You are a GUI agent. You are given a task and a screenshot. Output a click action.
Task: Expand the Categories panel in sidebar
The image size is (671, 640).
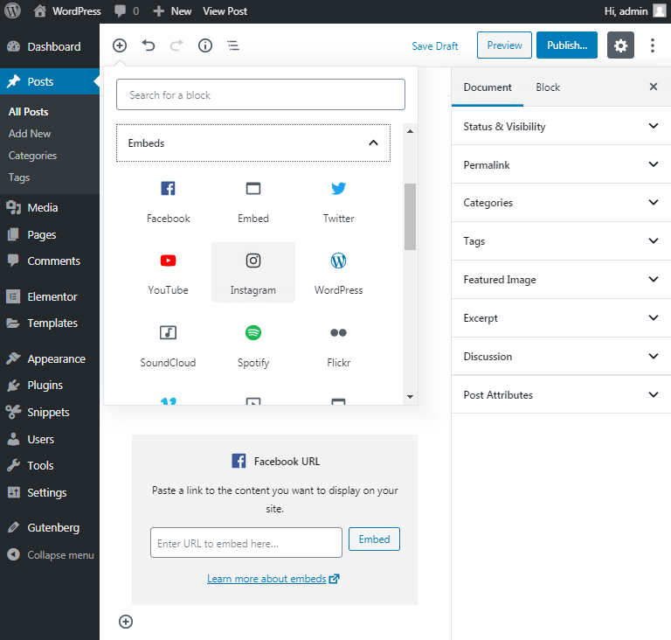[561, 203]
